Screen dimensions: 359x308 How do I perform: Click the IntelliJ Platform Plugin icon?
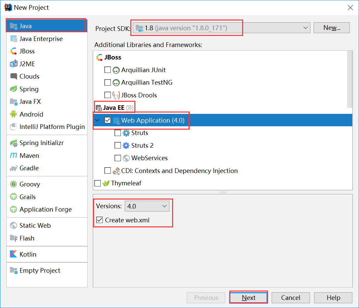[x=13, y=127]
